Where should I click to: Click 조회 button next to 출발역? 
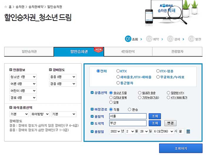pyautogui.click(x=155, y=116)
